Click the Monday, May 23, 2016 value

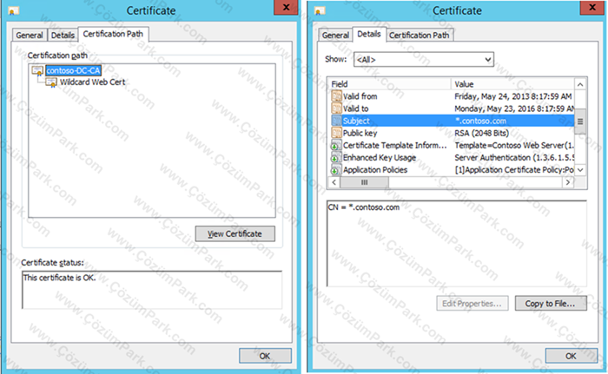point(514,108)
